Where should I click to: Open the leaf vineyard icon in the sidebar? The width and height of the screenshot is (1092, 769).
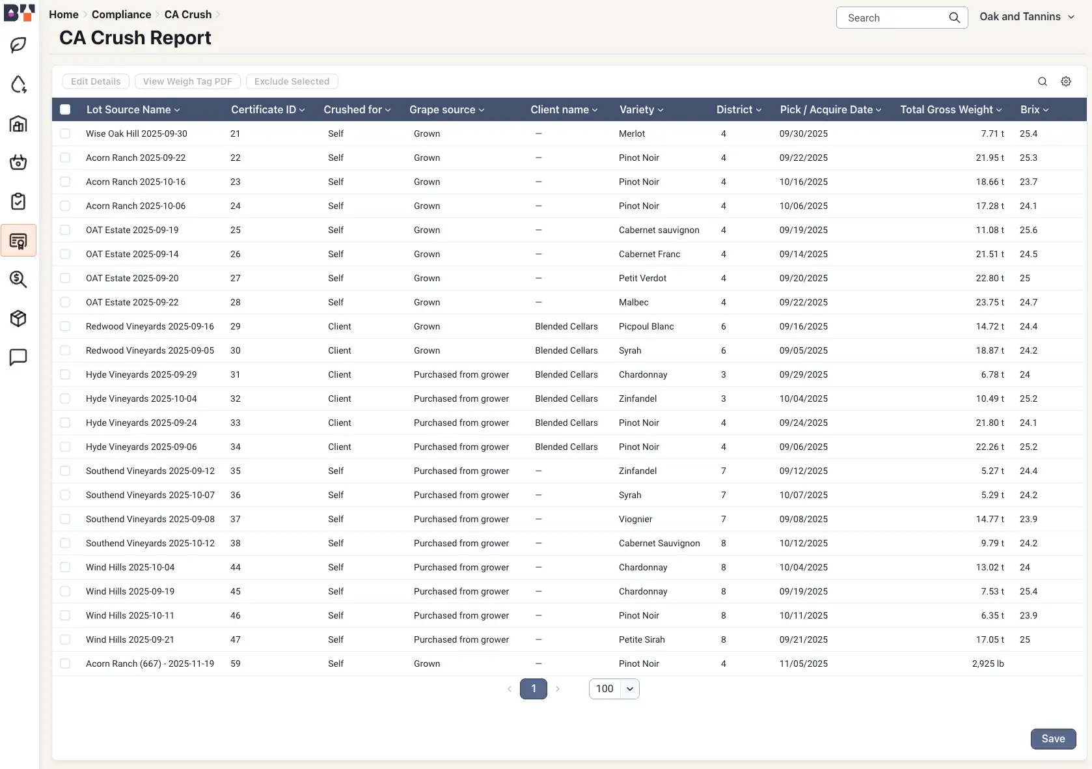pos(18,45)
